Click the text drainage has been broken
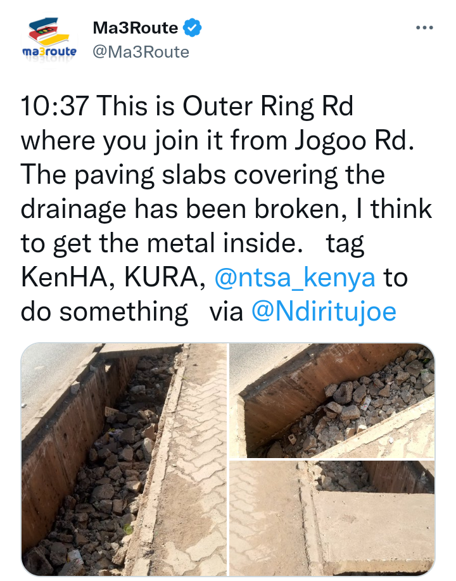The height and width of the screenshot is (581, 456). [184, 209]
